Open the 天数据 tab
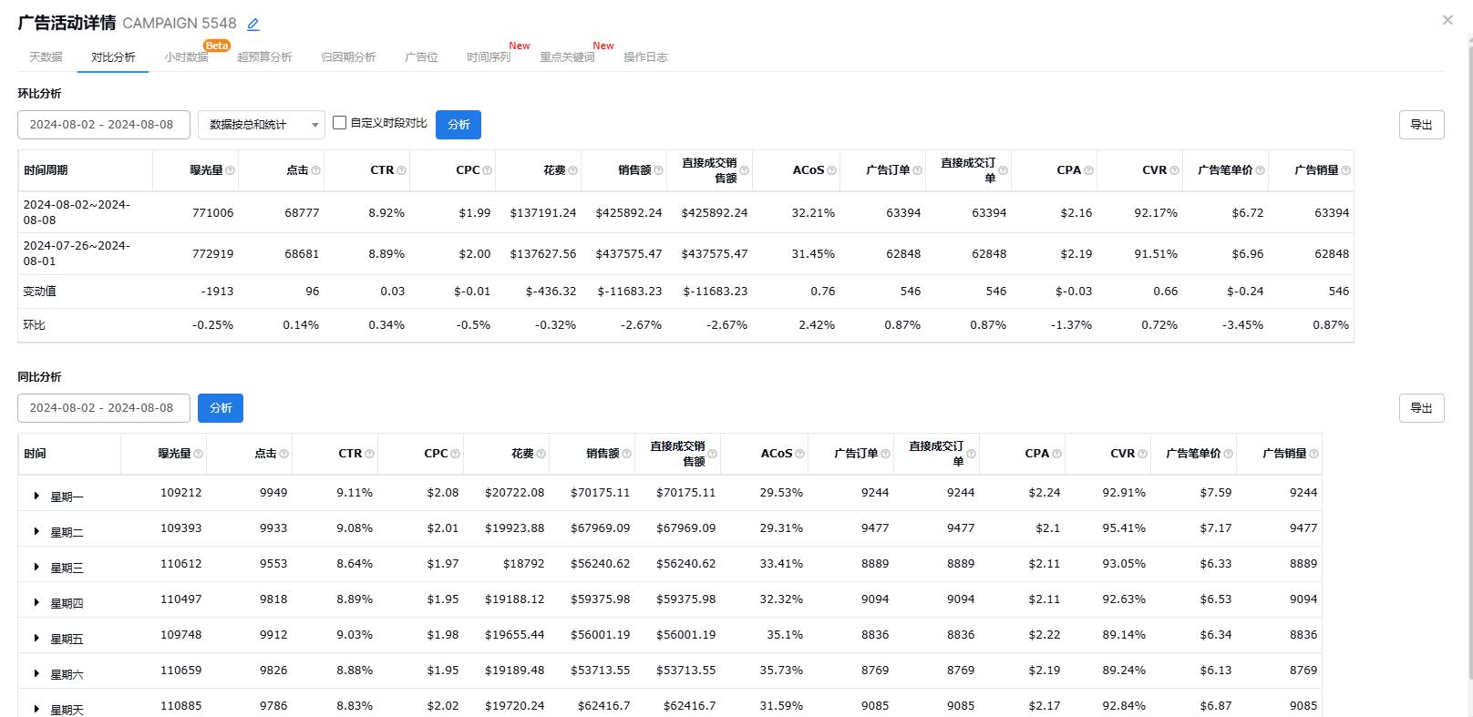Image resolution: width=1473 pixels, height=717 pixels. (x=46, y=56)
